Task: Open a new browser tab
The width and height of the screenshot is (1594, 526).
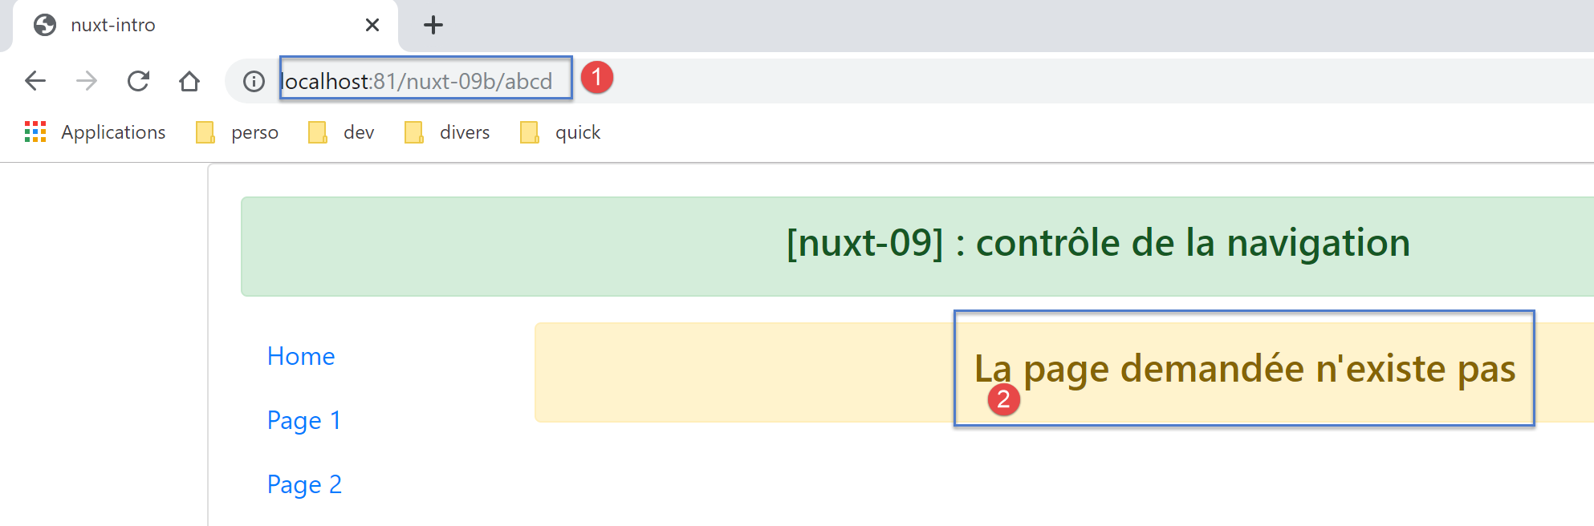Action: 433,25
